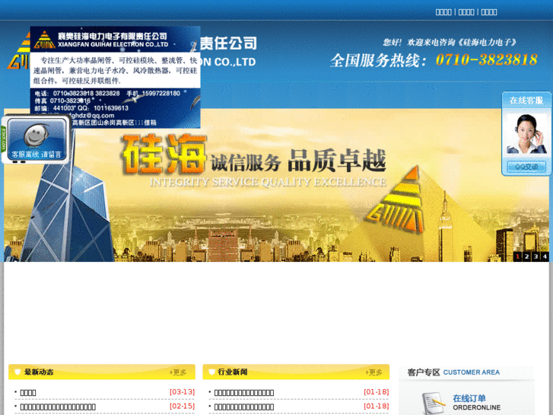Click the 在线客服 panel header

point(526,101)
